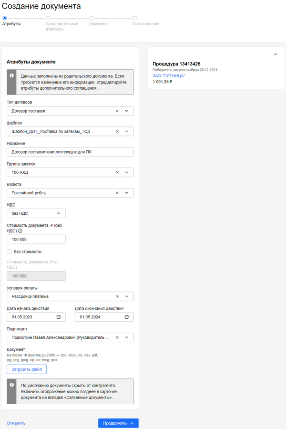
Task: Select the Атрибуты step radio indicator
Action: 4,18
